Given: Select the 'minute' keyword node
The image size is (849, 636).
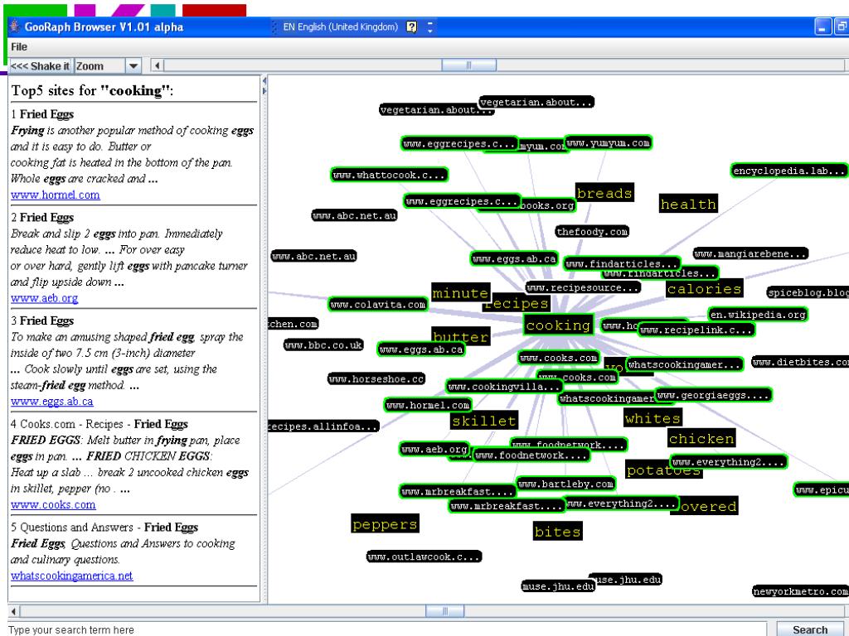Looking at the screenshot, I should point(461,292).
